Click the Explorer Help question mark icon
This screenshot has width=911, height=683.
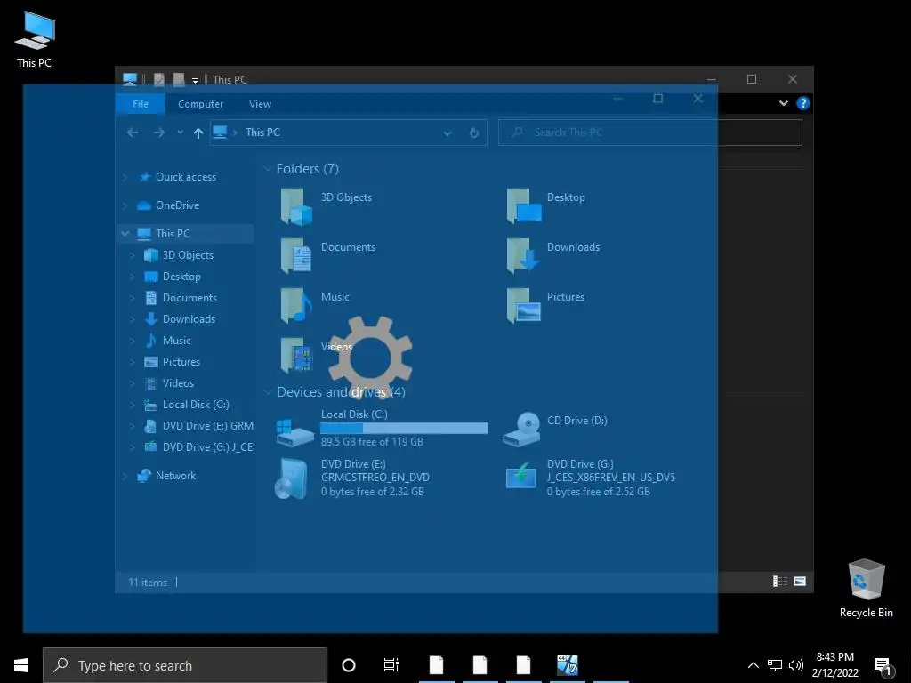(x=803, y=103)
